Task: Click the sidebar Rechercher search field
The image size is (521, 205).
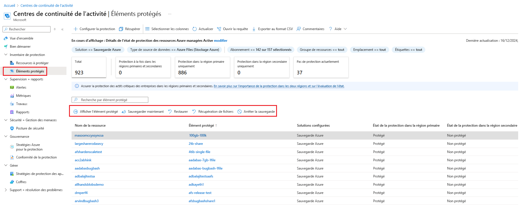Action: coord(26,29)
